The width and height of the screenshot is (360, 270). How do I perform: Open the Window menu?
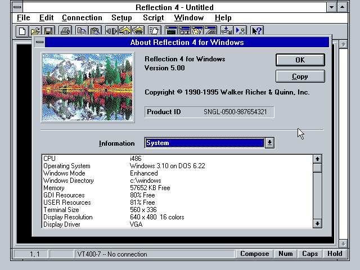pos(189,17)
